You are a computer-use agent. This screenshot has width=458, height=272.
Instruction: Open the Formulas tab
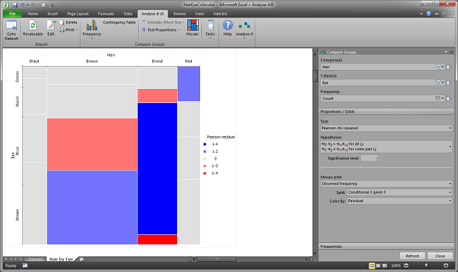(106, 13)
